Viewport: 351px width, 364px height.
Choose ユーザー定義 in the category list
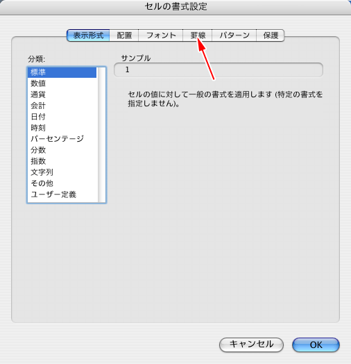click(62, 195)
